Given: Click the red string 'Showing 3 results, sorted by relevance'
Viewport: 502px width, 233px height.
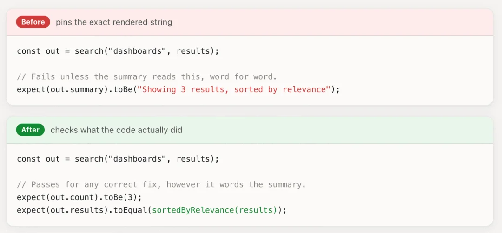Looking at the screenshot, I should point(236,89).
